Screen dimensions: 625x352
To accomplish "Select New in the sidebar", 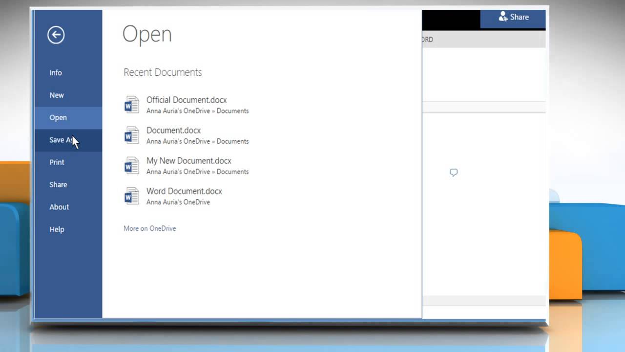I will point(68,95).
